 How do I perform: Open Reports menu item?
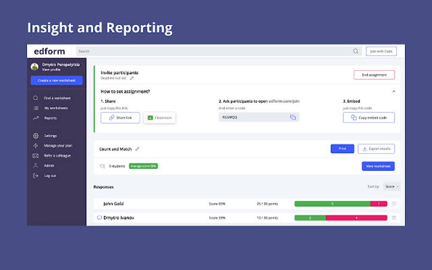(50, 118)
